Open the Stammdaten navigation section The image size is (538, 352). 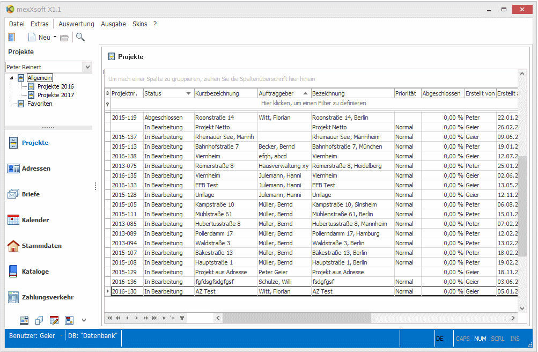pos(34,246)
